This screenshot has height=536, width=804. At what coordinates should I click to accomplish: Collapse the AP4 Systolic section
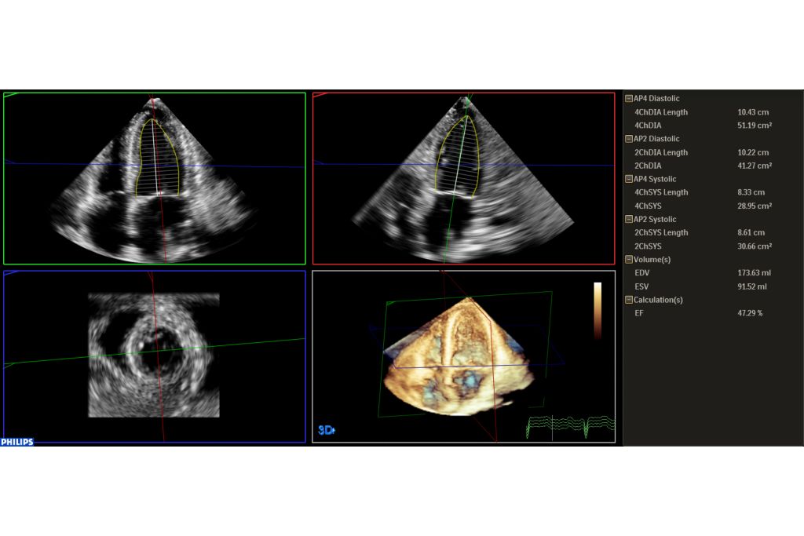(629, 179)
